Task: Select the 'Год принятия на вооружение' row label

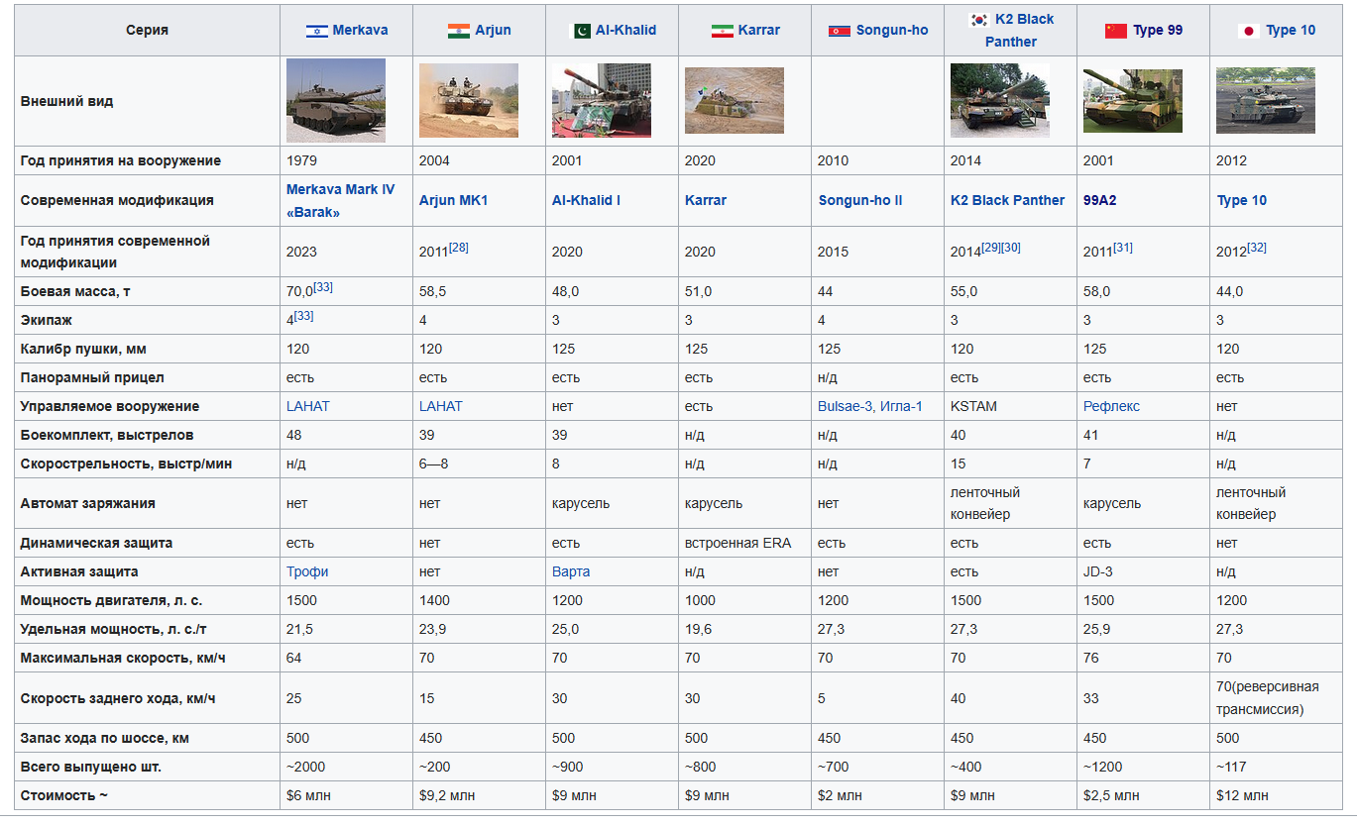Action: pyautogui.click(x=147, y=160)
